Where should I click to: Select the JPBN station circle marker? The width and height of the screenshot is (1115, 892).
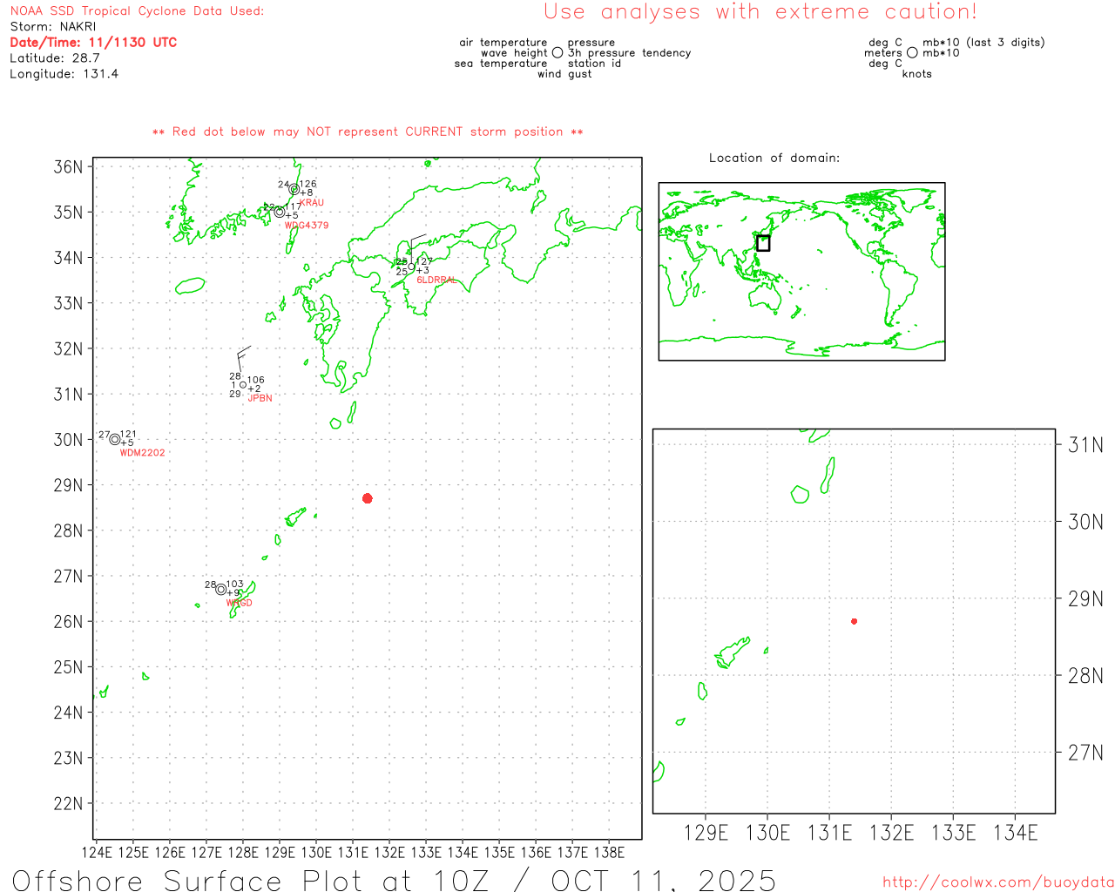[x=243, y=385]
